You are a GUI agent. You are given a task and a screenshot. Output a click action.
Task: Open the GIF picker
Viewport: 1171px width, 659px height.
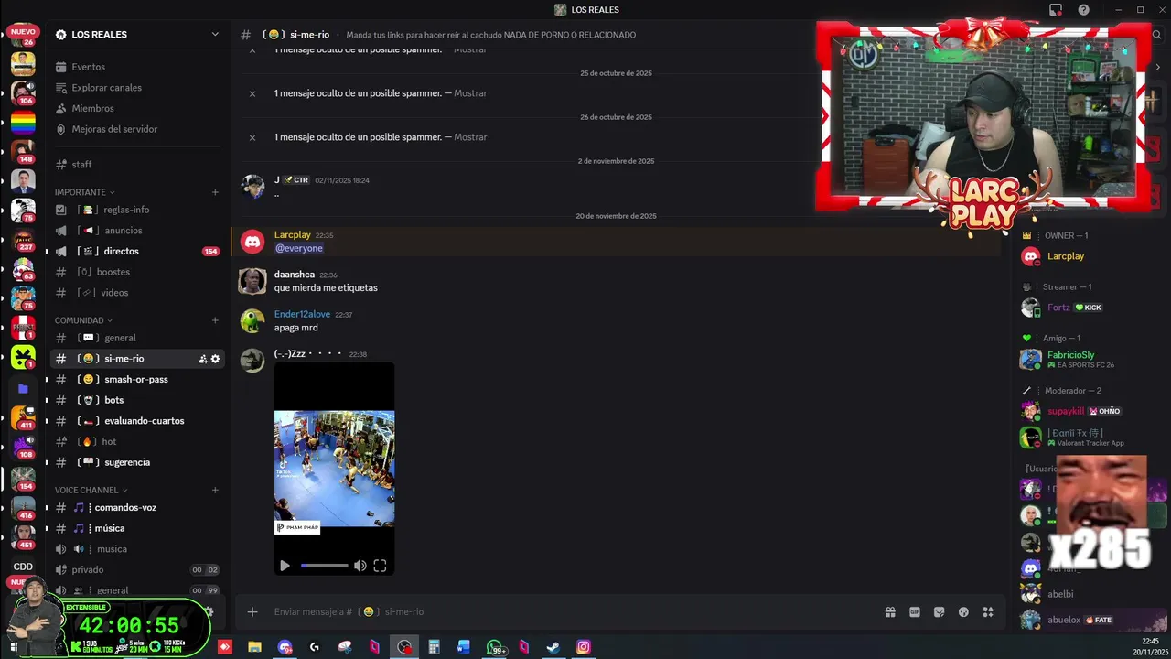(x=915, y=612)
